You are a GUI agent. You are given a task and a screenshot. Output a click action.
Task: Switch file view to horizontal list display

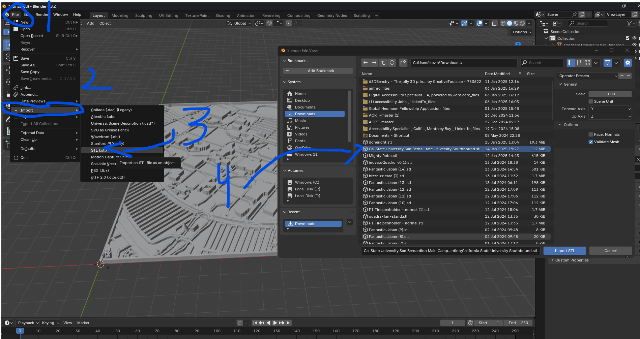[x=579, y=63]
